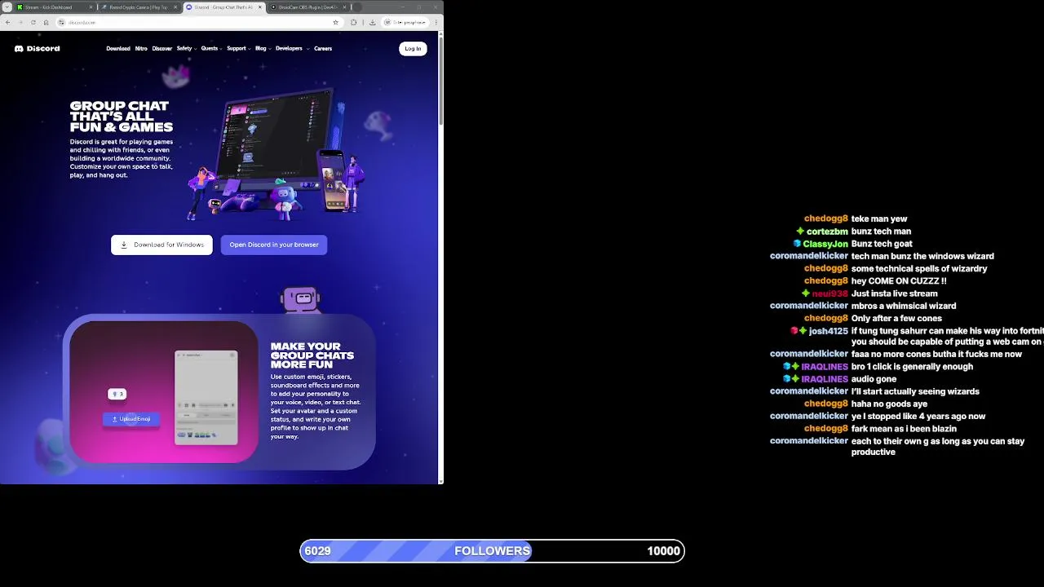Click chat username cortezbm
This screenshot has height=587, width=1044.
pos(827,232)
